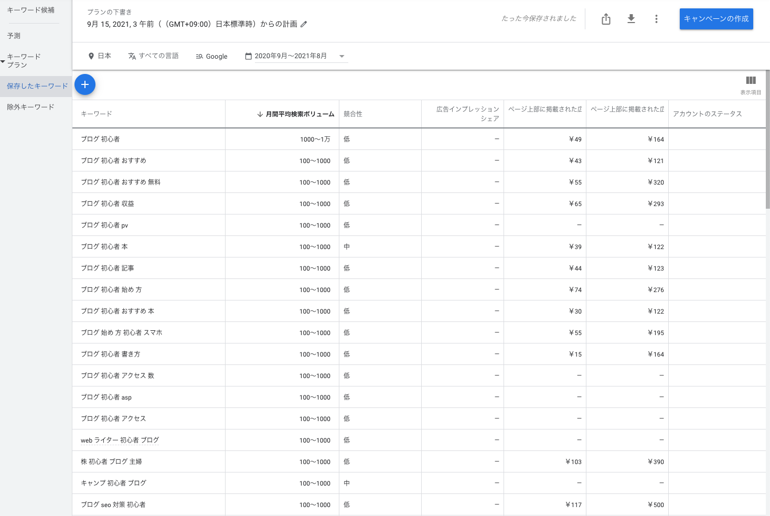Sort by 競合性 column header
The image size is (770, 516).
point(353,114)
